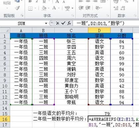Viewport: 139px width, 128px height.
Task: Expand the 数字 number dialog launcher
Action: coord(135,16)
